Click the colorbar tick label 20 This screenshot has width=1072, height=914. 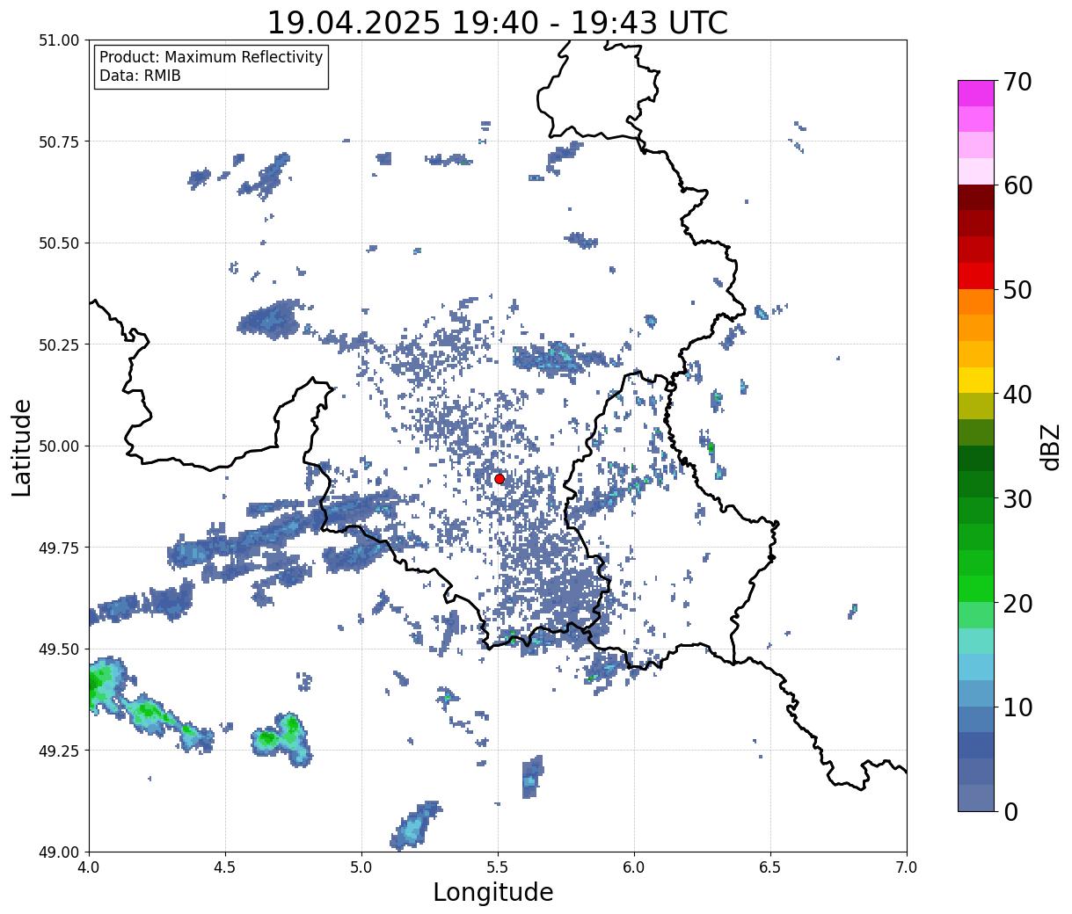pyautogui.click(x=1017, y=604)
